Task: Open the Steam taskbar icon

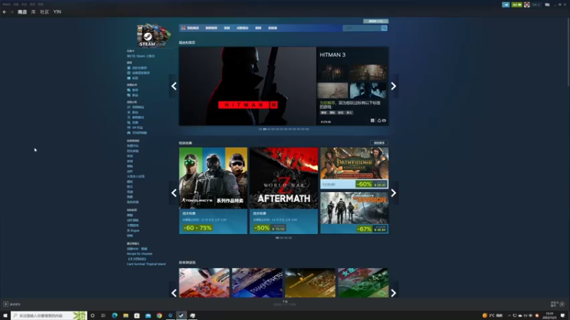Action: pos(182,316)
